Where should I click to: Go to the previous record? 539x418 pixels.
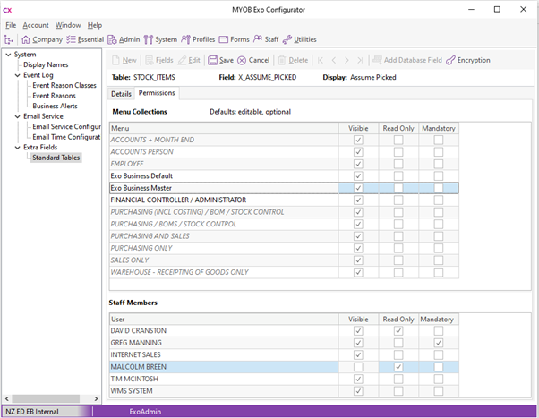[x=334, y=61]
